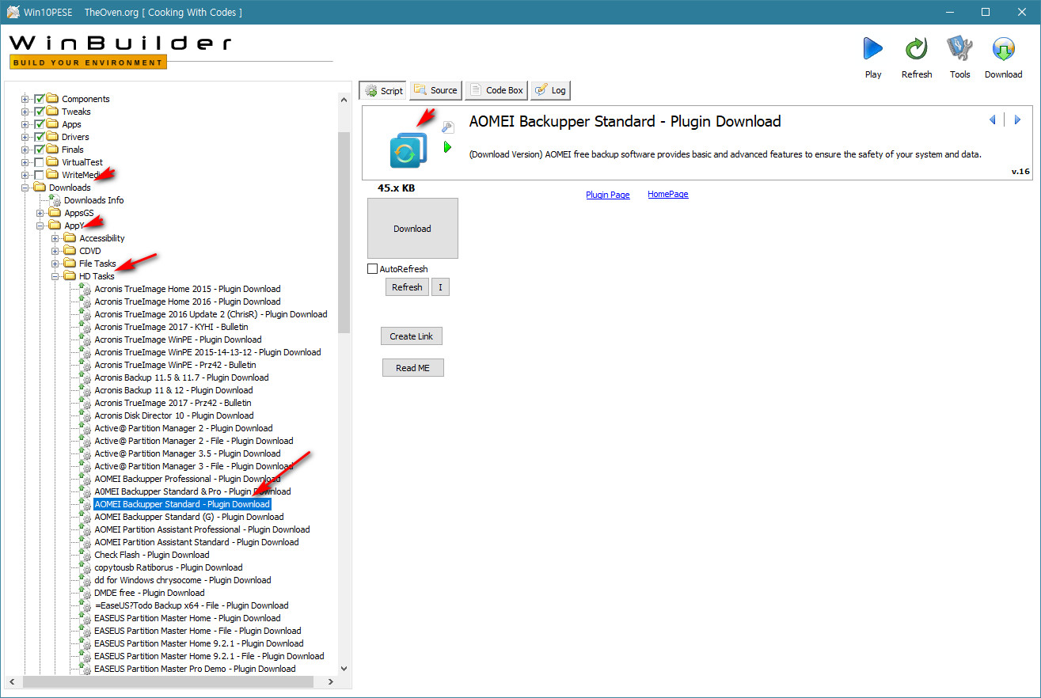Select AOMEI Partition Assistant Standard - Plugin Download

click(196, 542)
